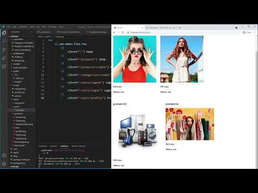This screenshot has height=193, width=258.
Task: Click the clothing rack sale product image
Action: 190,124
